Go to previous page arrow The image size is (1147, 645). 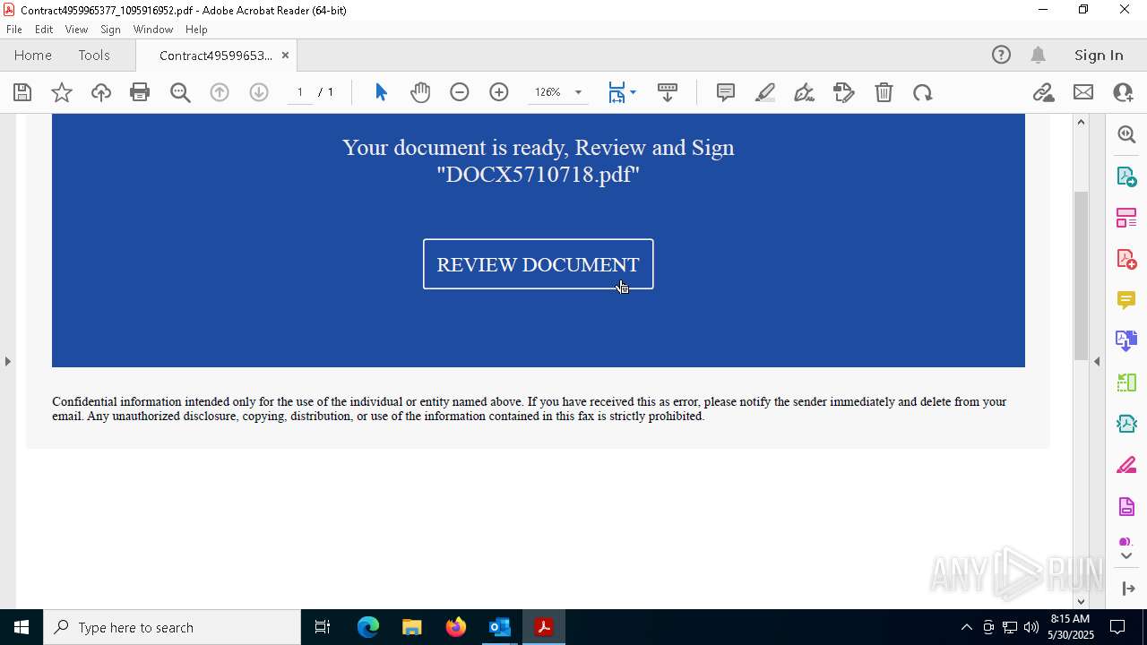(x=220, y=92)
